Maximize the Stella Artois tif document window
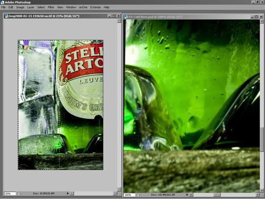Image resolution: width=265 pixels, height=199 pixels. [x=114, y=16]
